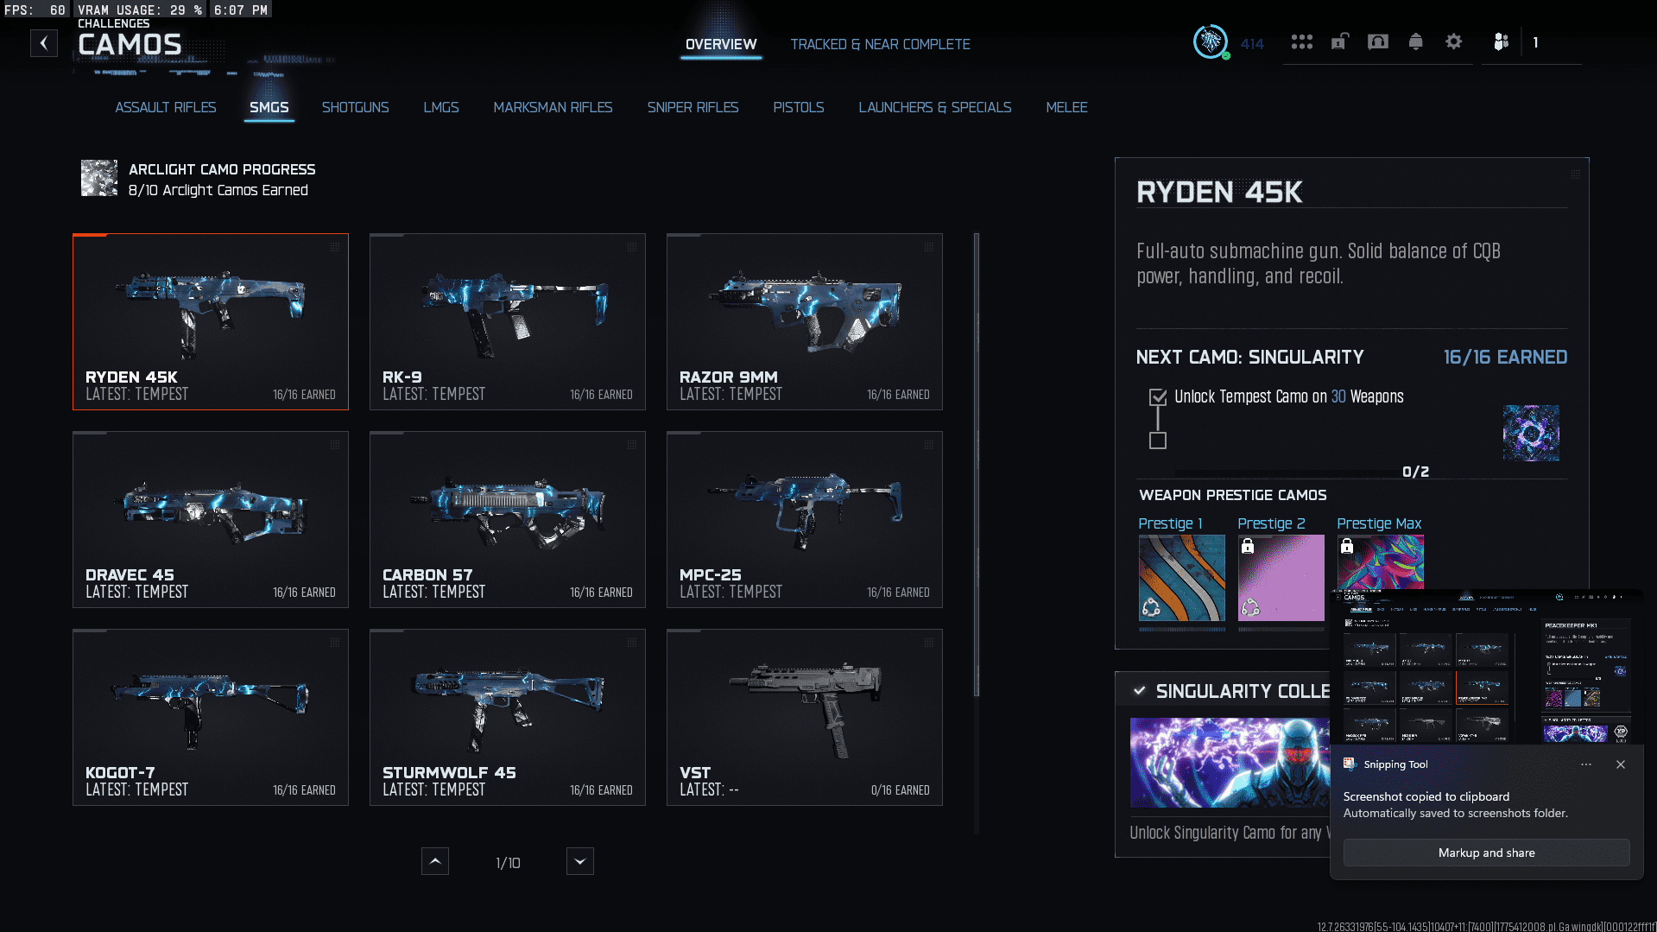Go to the previous weapon page arrow
Viewport: 1657px width, 932px height.
tap(434, 861)
